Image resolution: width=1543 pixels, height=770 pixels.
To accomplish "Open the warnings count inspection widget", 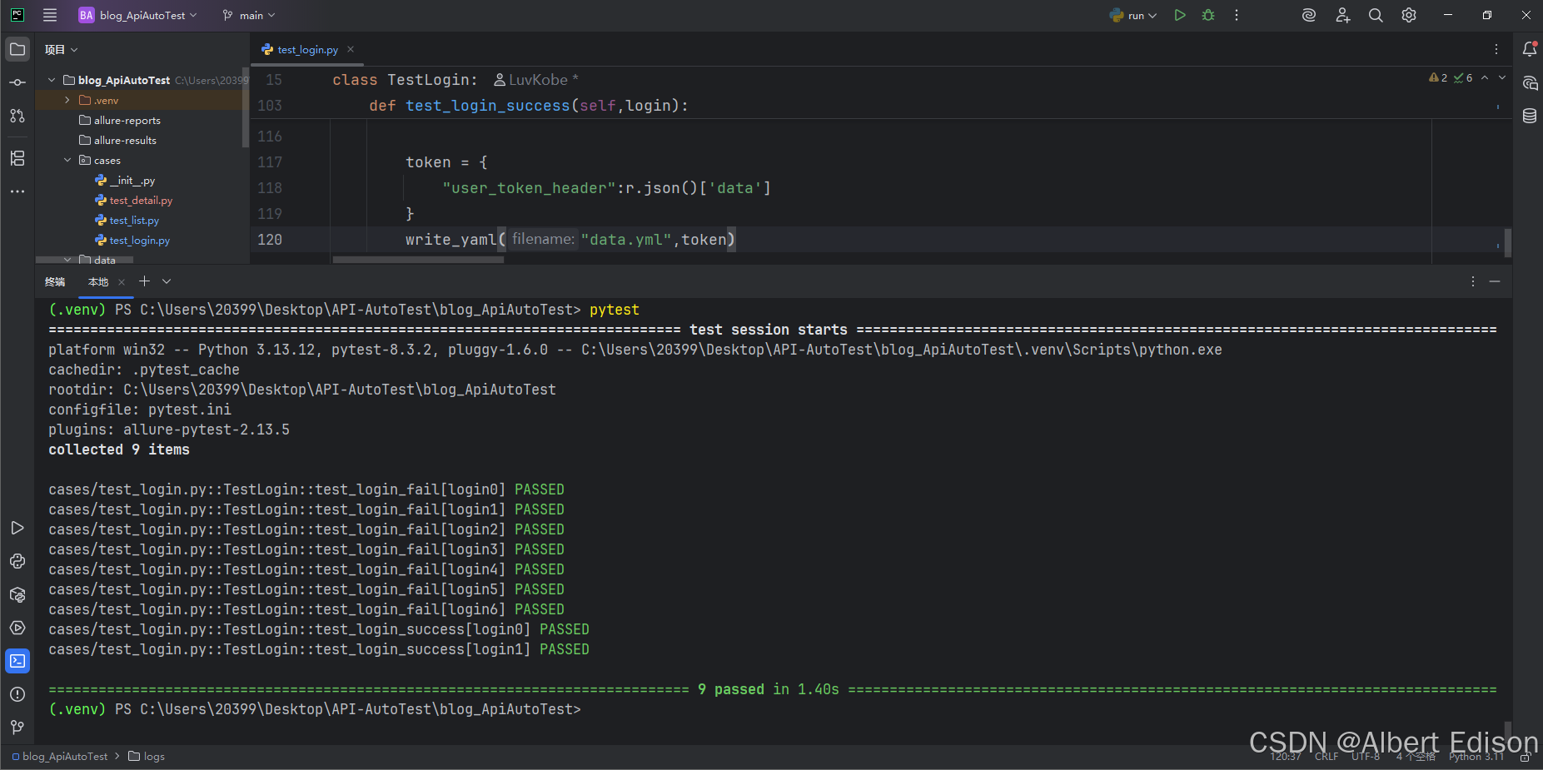I will 1451,77.
